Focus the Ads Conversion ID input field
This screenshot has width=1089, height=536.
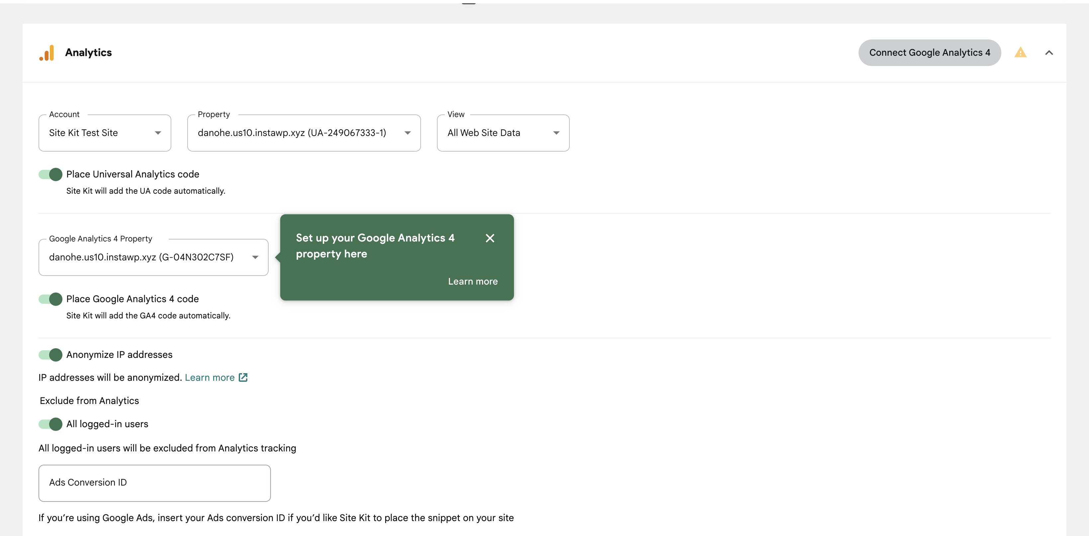[155, 483]
